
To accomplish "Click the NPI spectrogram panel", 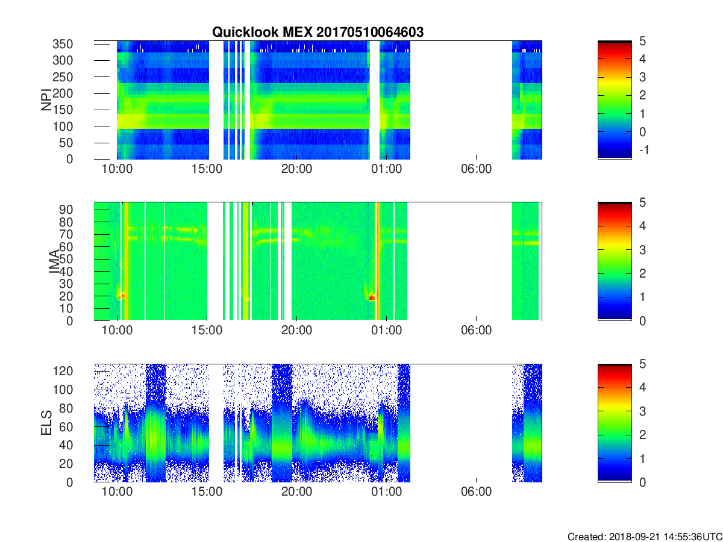I will (x=318, y=100).
